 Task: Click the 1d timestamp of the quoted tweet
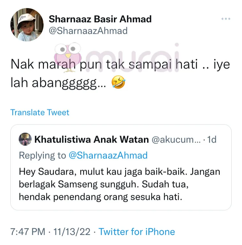[x=212, y=139]
